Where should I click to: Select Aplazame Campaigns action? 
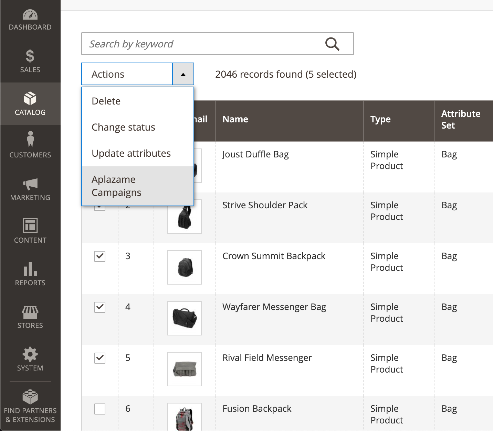[138, 186]
